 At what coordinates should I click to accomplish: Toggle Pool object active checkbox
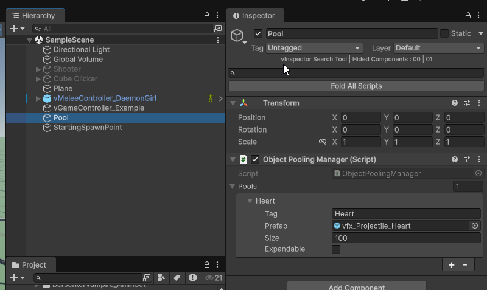(258, 33)
